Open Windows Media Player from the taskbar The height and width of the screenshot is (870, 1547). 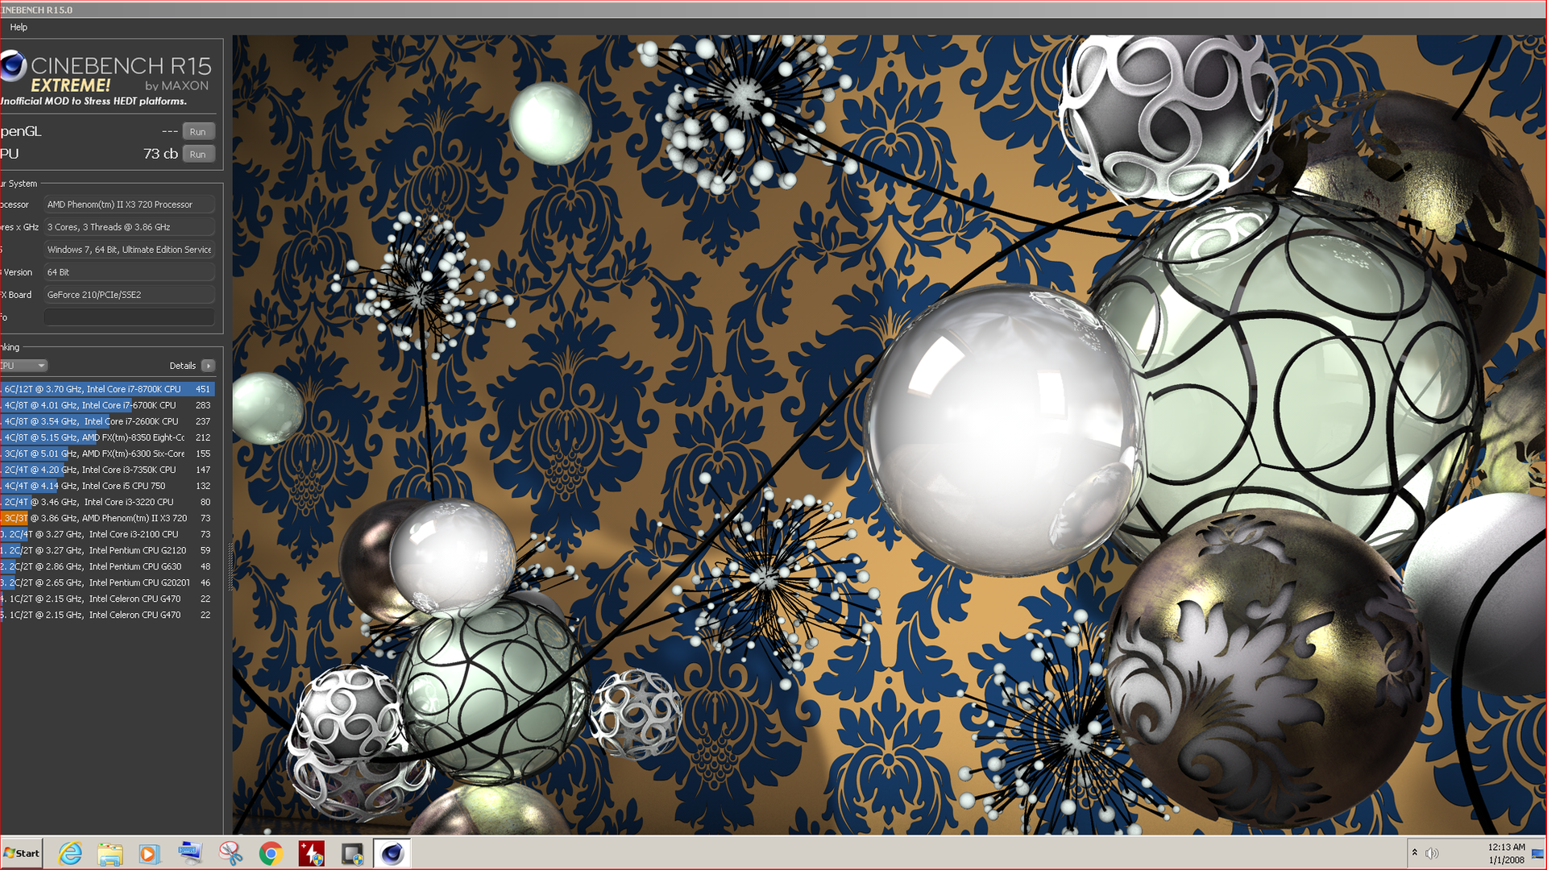click(149, 853)
